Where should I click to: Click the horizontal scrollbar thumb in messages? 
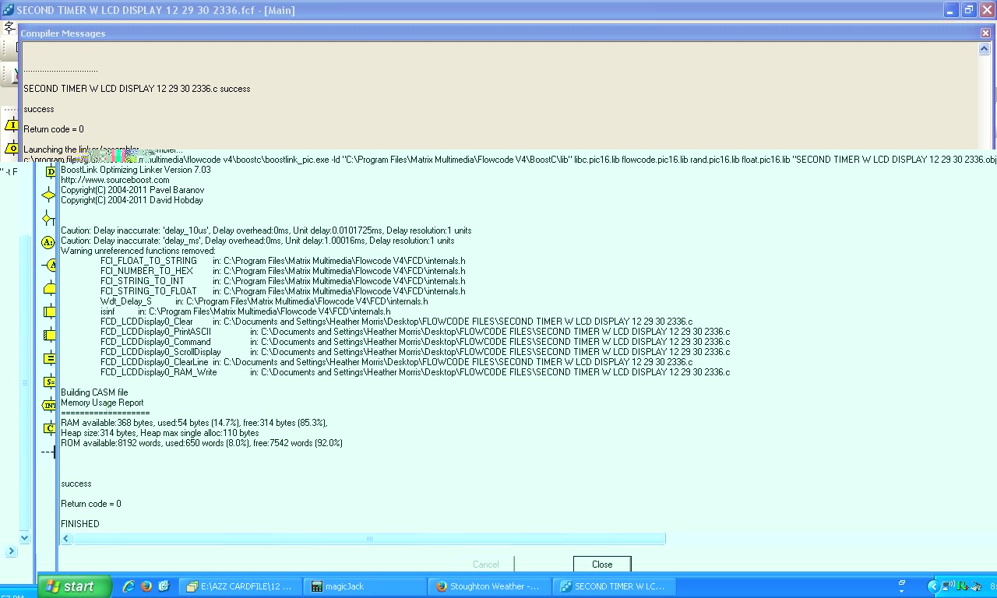coord(369,538)
